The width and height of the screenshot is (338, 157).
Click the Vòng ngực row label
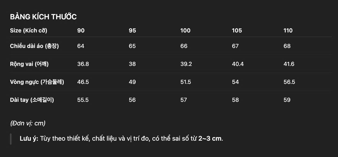(x=37, y=82)
